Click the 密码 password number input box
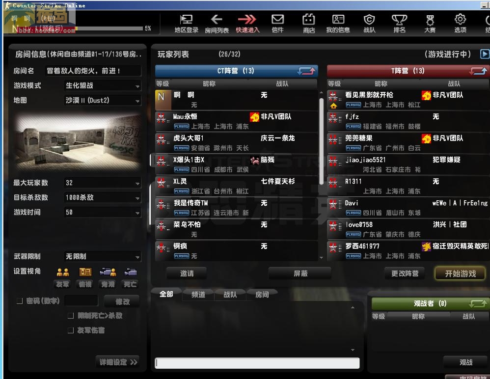Screen dimensions: 490x379 [81, 301]
